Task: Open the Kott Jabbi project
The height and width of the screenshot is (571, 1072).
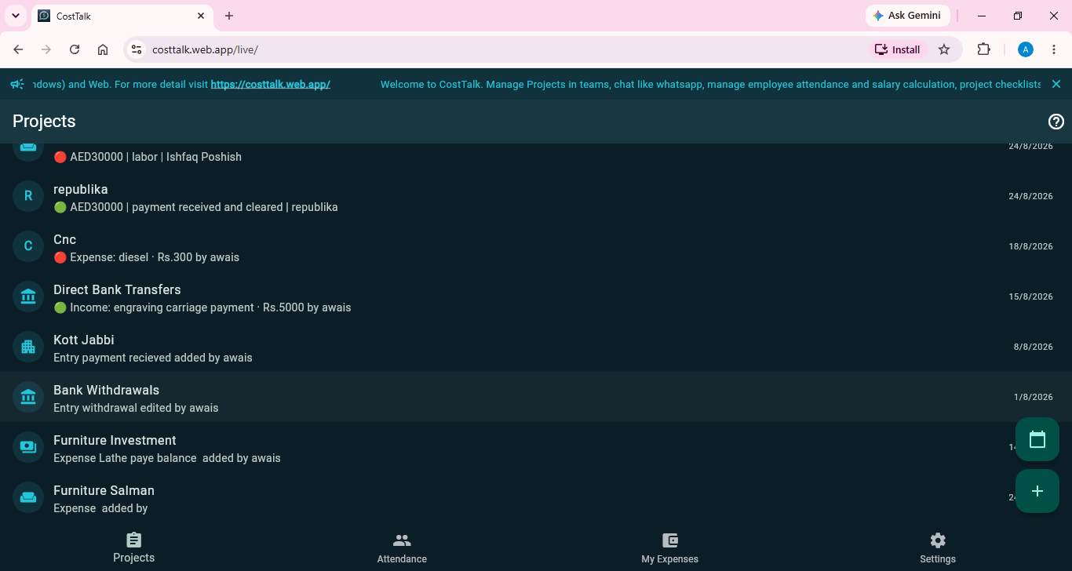Action: (x=536, y=347)
